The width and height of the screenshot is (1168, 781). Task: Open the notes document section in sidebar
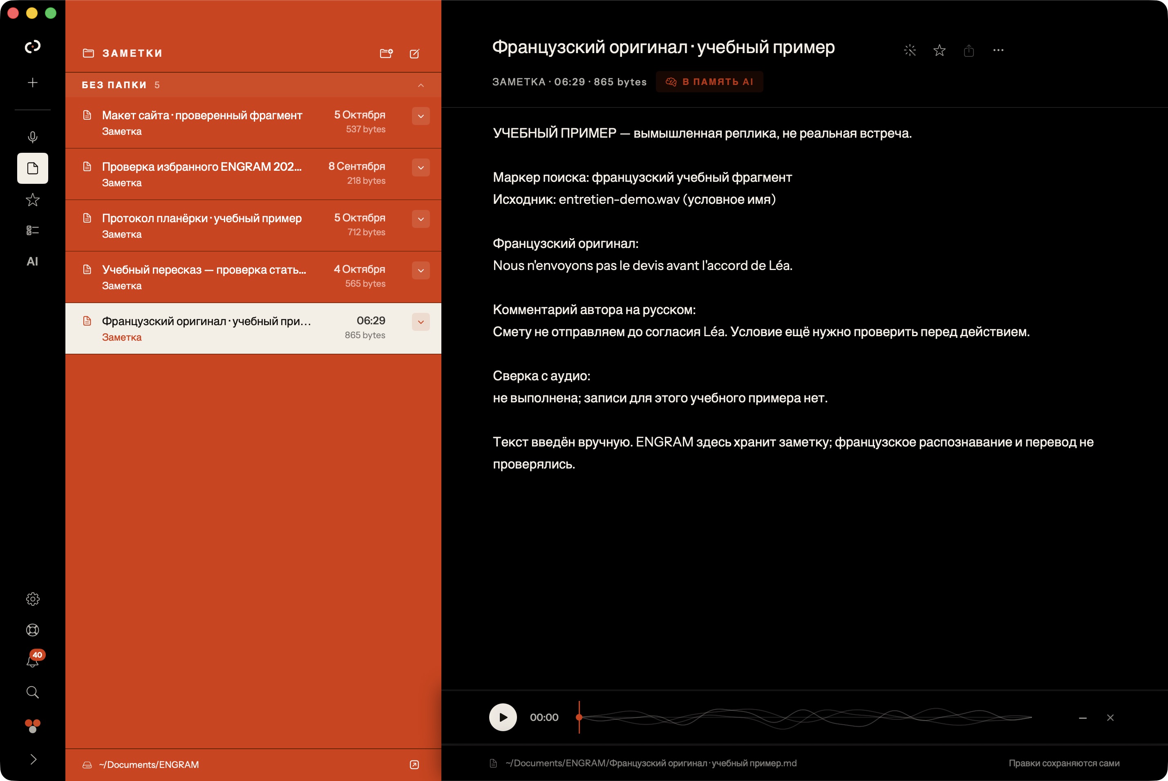[x=32, y=168]
